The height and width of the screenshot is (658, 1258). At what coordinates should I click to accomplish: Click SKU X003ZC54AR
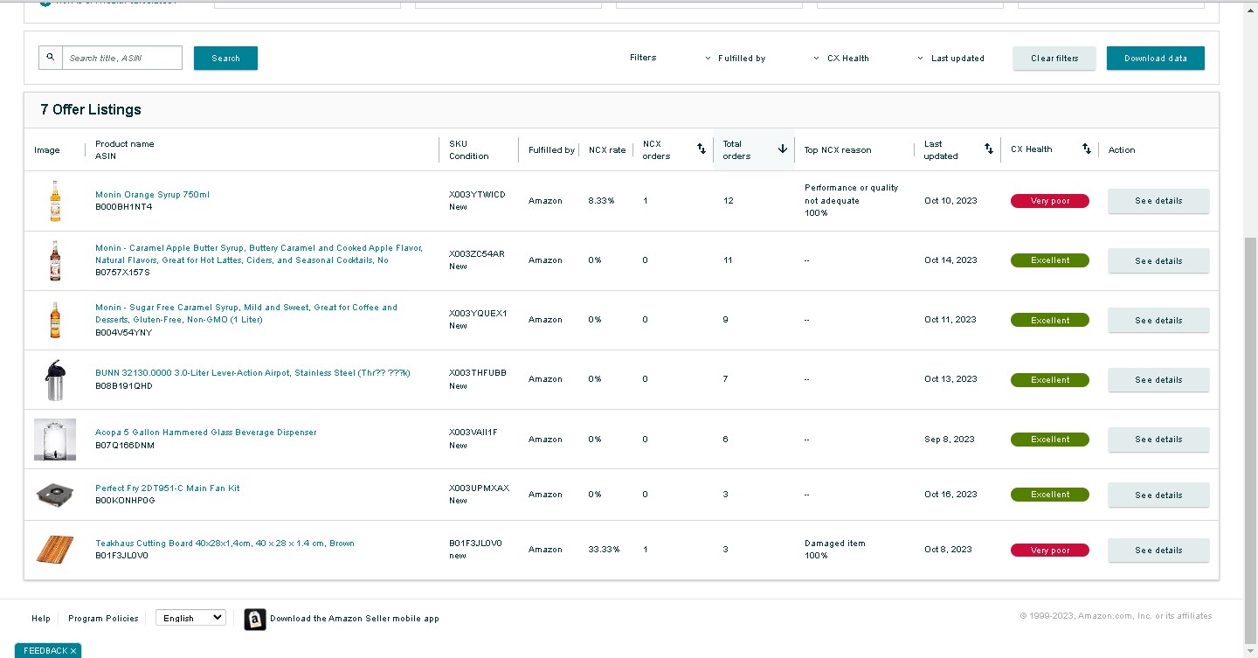point(477,254)
